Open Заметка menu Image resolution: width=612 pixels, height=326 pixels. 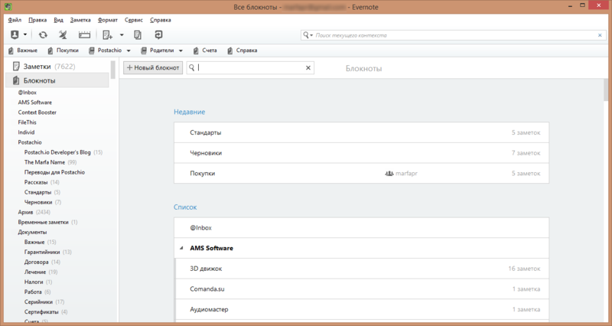(80, 20)
